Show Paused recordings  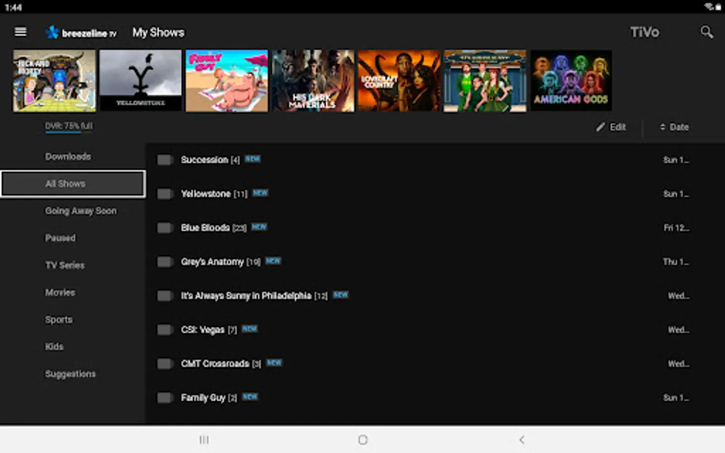(x=60, y=238)
